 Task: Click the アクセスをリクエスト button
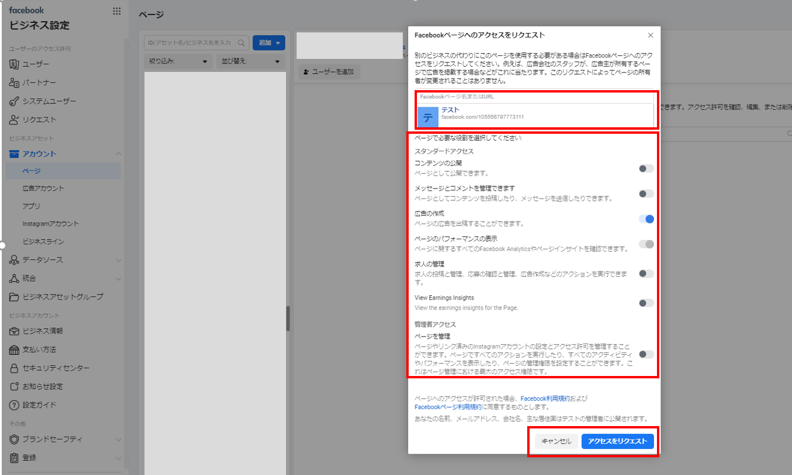pyautogui.click(x=617, y=441)
